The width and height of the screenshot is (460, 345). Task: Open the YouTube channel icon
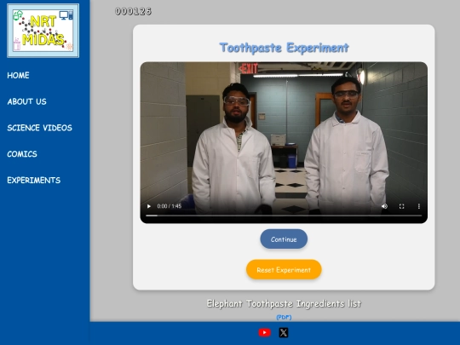[x=264, y=332]
